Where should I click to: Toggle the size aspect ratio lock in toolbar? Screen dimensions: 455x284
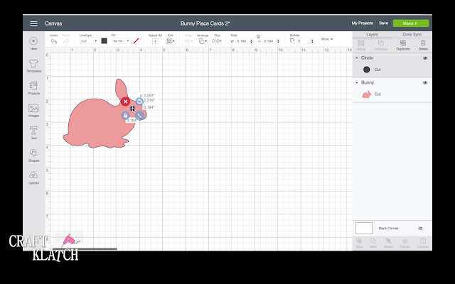(x=258, y=36)
